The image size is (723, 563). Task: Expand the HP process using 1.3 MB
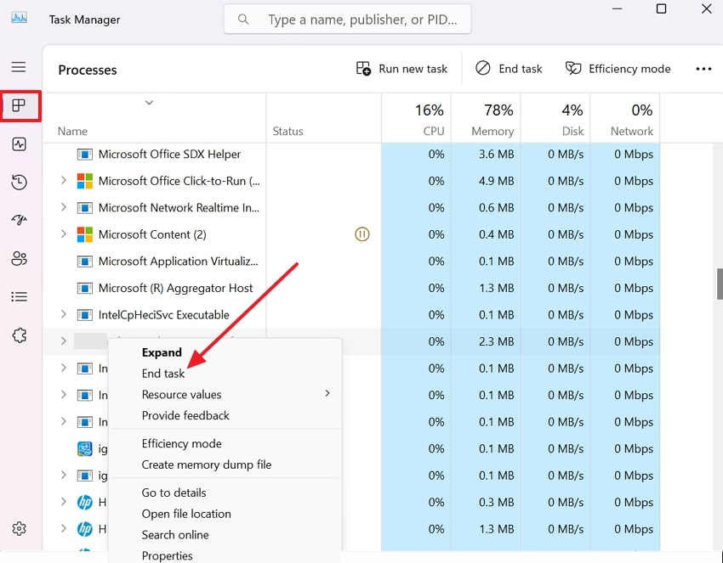pos(64,528)
